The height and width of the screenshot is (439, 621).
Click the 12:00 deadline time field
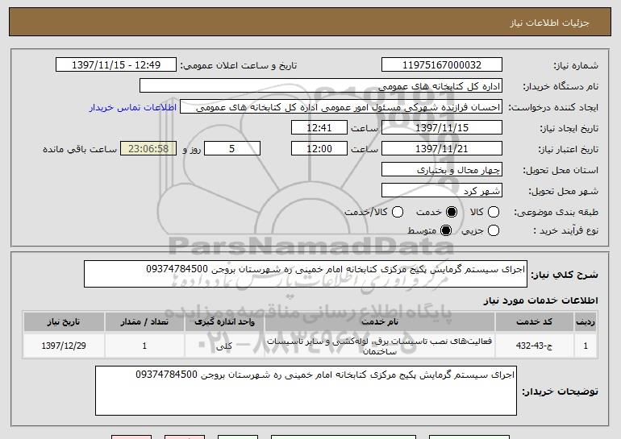tap(319, 148)
